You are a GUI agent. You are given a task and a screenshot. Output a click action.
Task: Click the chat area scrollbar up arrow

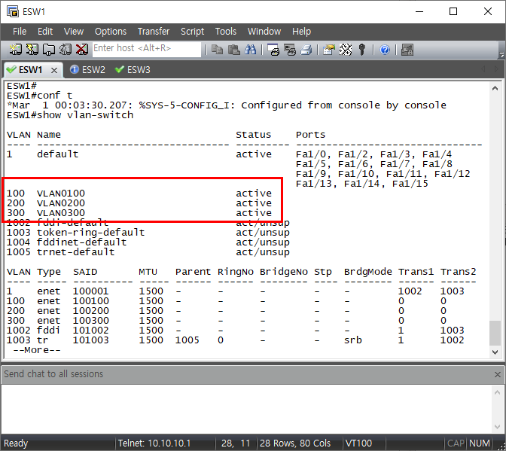(x=497, y=392)
